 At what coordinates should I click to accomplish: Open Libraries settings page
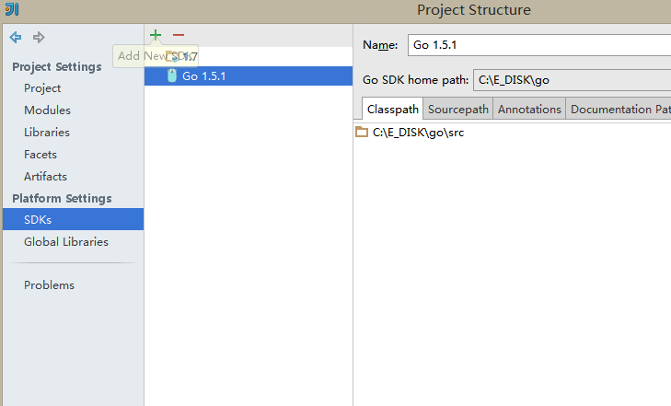(x=47, y=133)
